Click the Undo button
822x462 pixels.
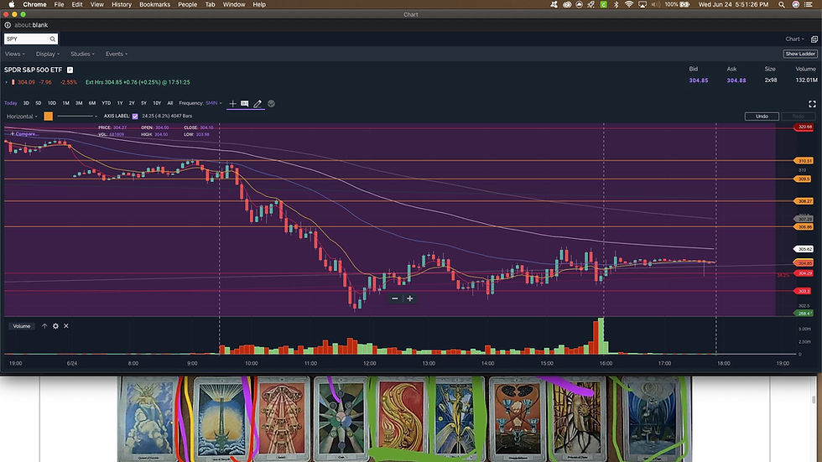pos(762,117)
